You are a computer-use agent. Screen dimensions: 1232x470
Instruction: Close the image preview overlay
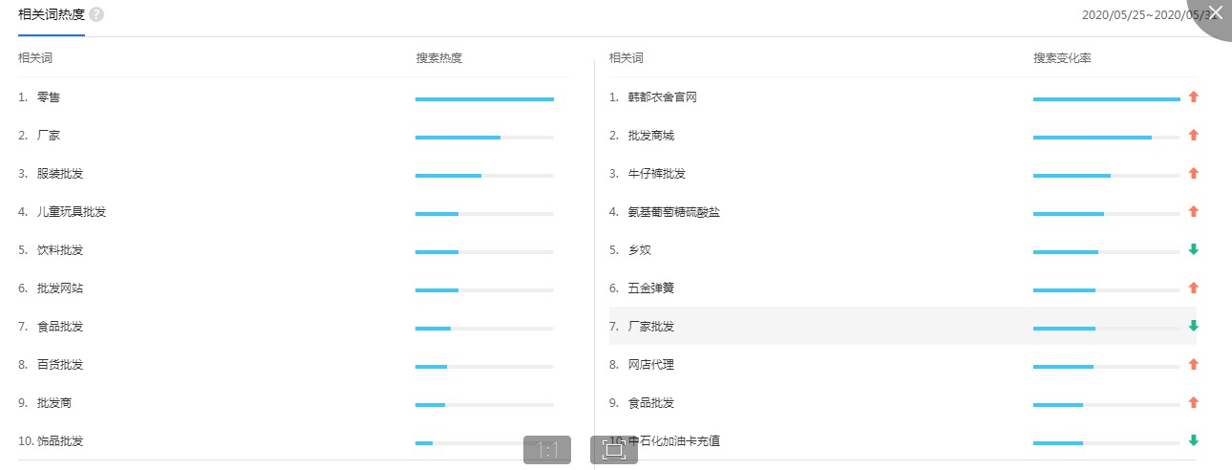(1214, 12)
